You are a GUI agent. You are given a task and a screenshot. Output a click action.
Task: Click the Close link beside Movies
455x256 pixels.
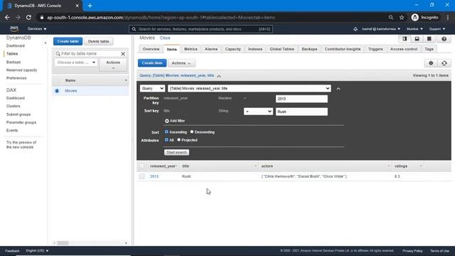click(165, 38)
